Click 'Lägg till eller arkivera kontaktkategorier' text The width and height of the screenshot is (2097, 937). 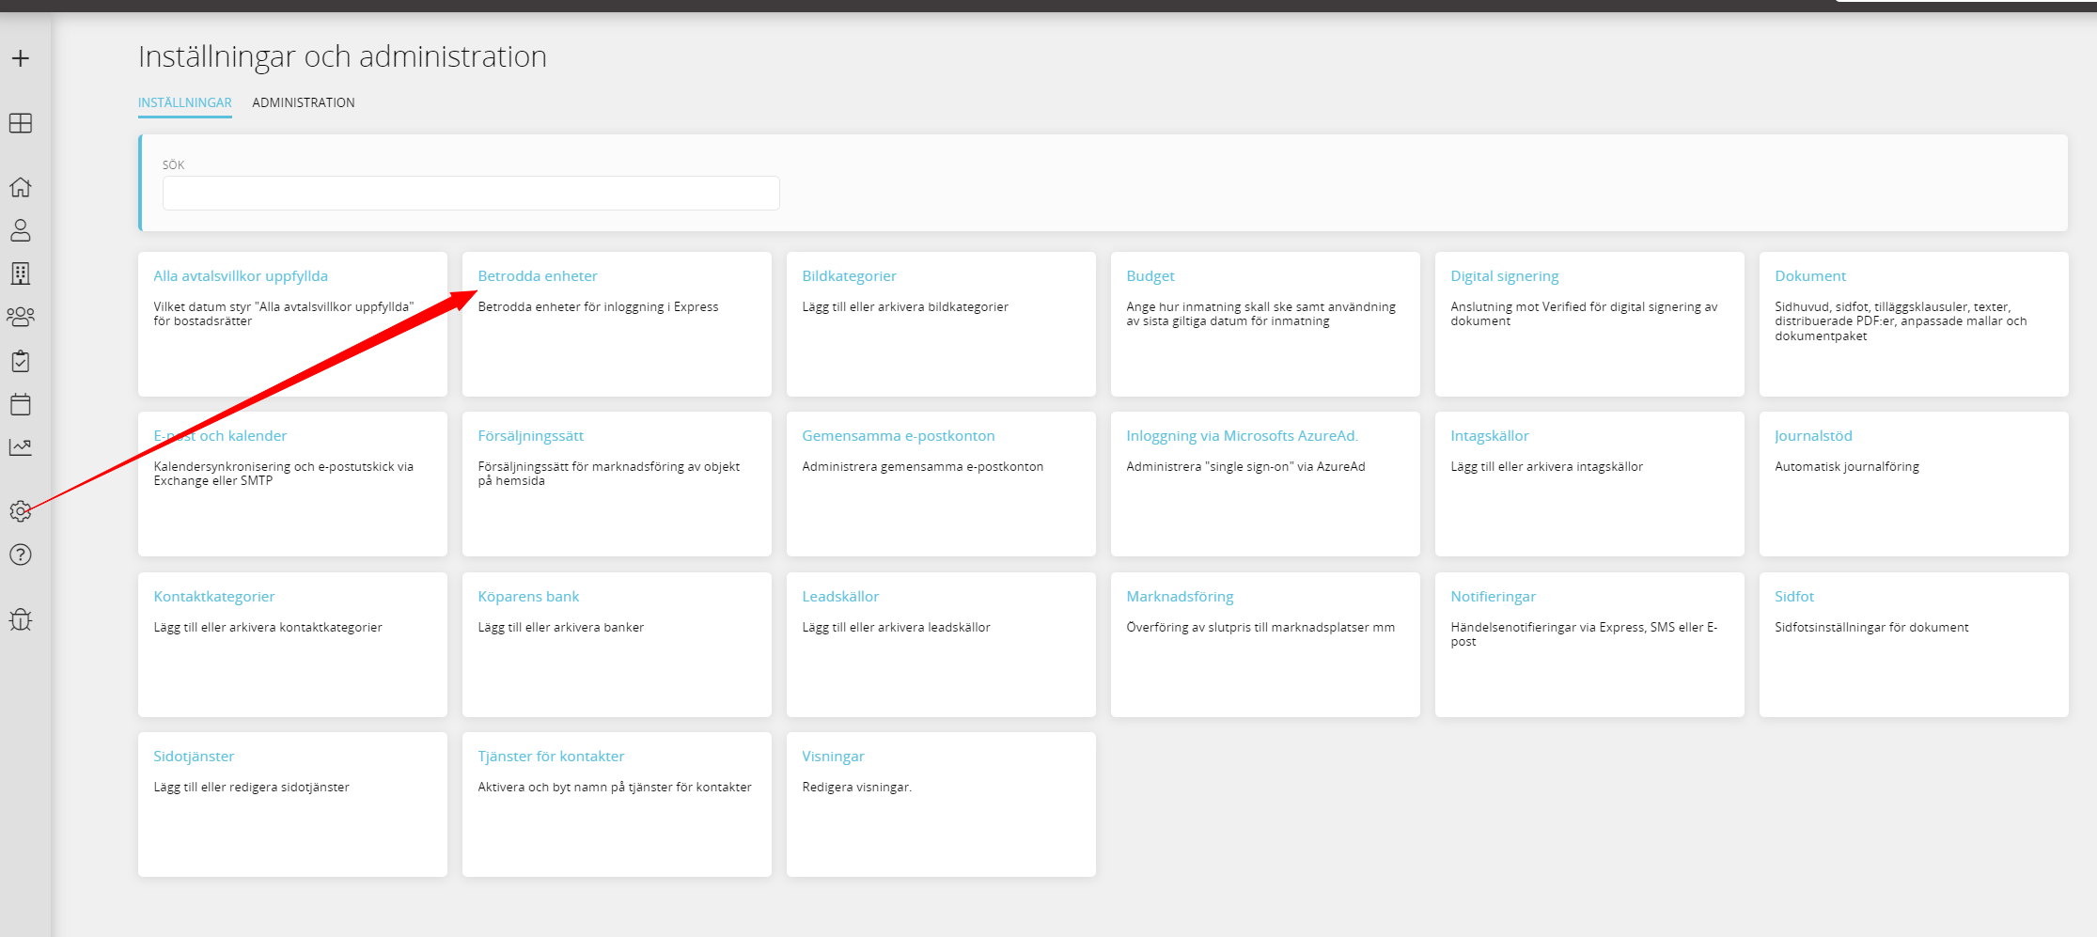(x=268, y=628)
